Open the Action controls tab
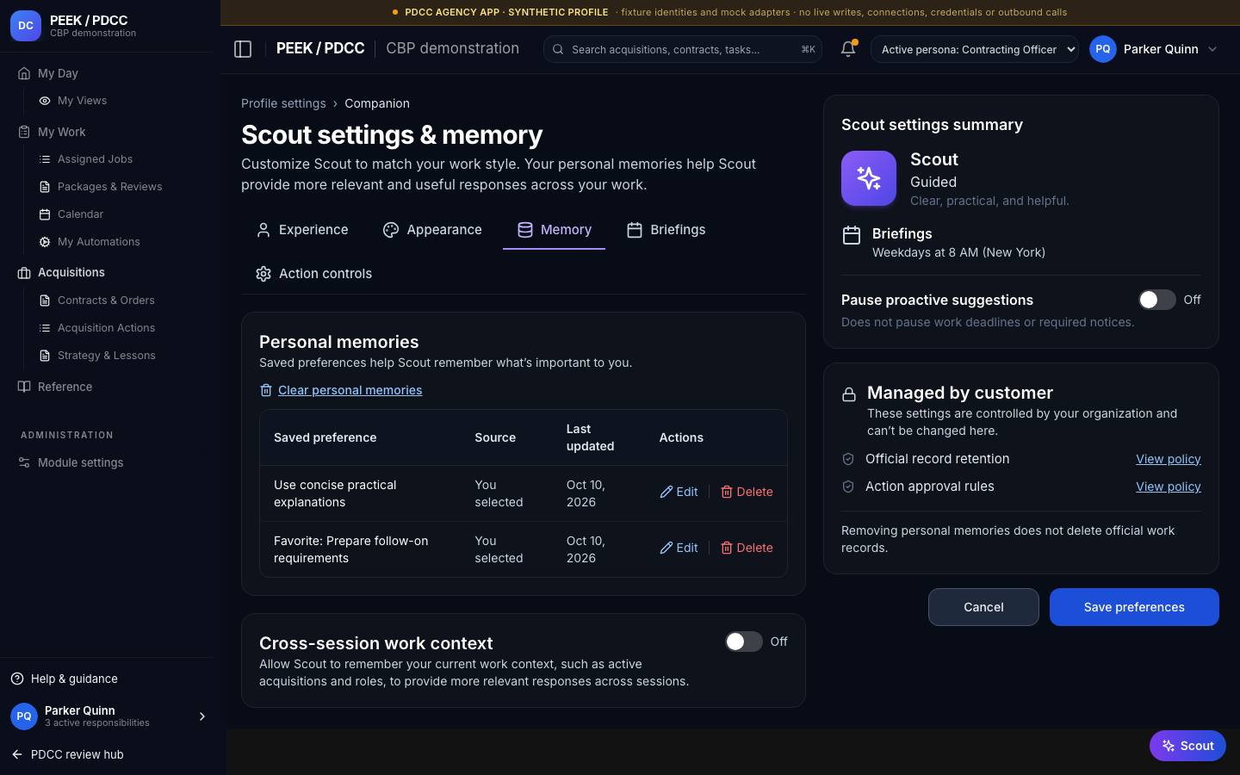The image size is (1240, 775). click(x=313, y=274)
